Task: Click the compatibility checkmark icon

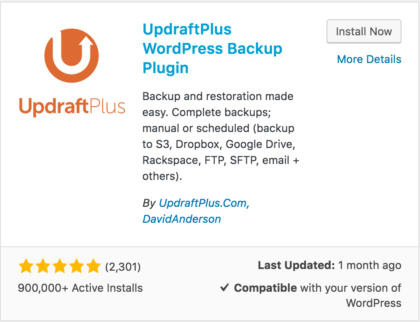Action: click(225, 288)
